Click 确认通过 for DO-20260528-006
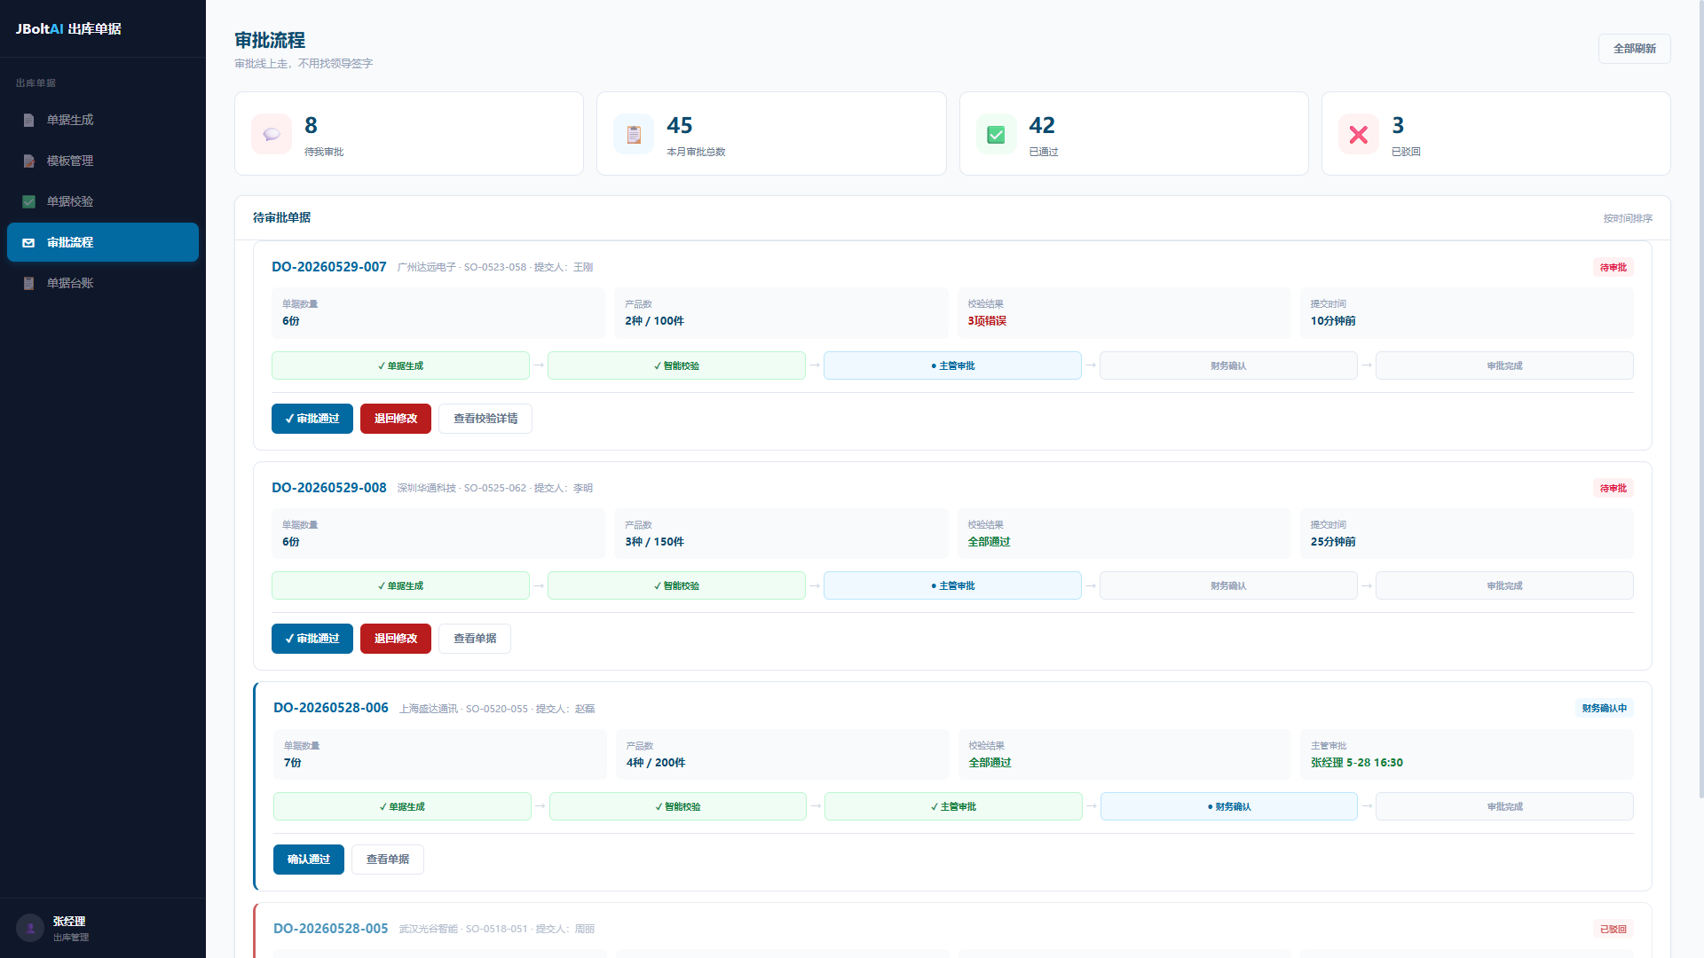Image resolution: width=1704 pixels, height=958 pixels. pyautogui.click(x=309, y=860)
